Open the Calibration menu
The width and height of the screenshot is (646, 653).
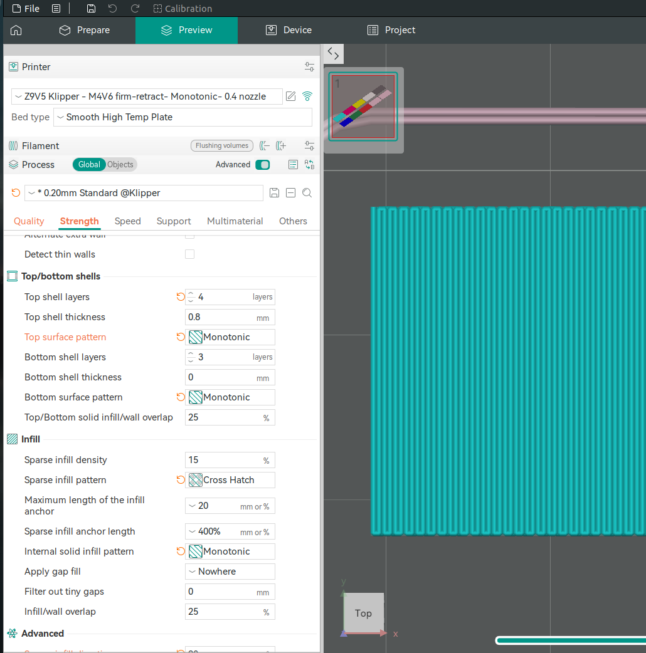click(183, 8)
